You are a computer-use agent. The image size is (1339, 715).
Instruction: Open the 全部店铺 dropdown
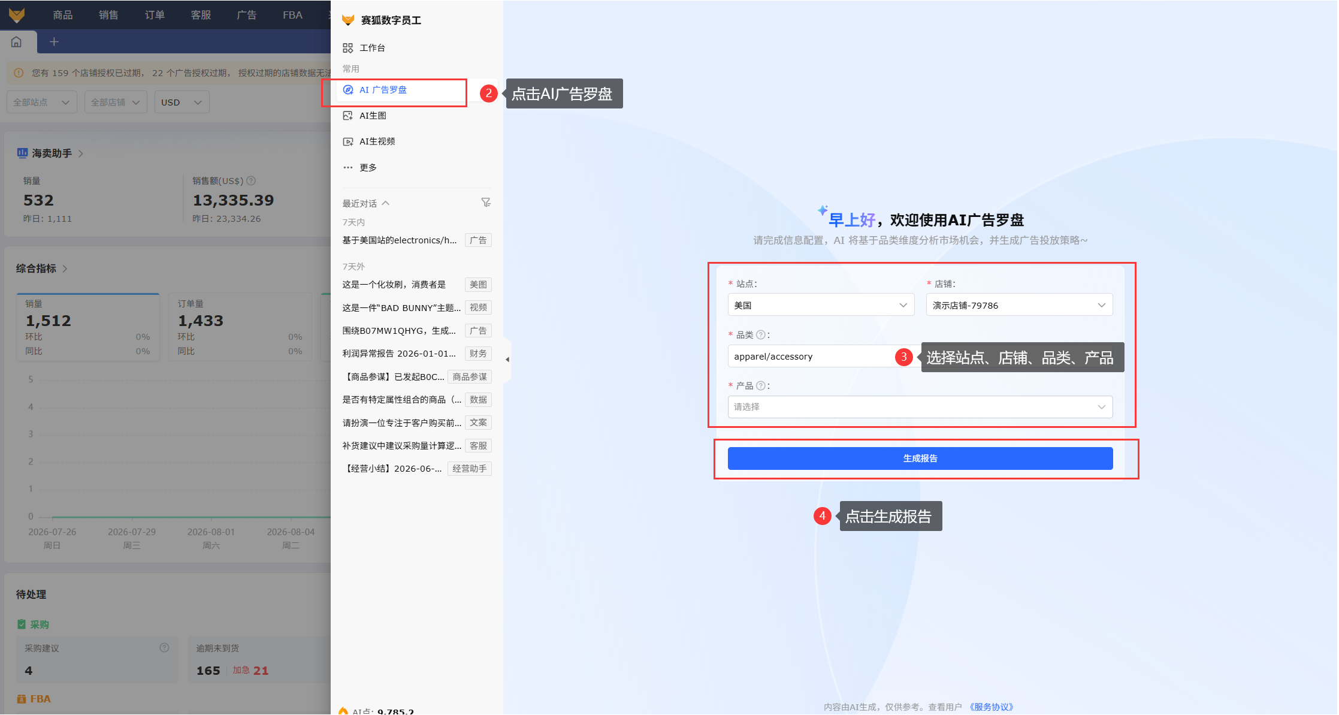point(116,102)
